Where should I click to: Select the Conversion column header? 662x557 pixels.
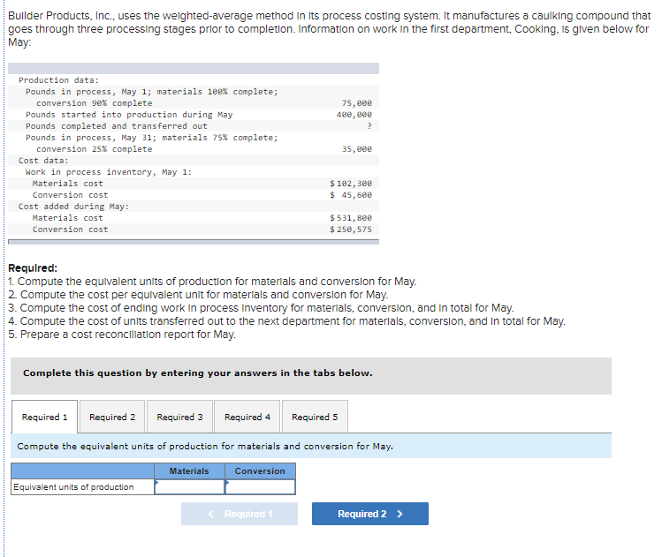pos(260,471)
